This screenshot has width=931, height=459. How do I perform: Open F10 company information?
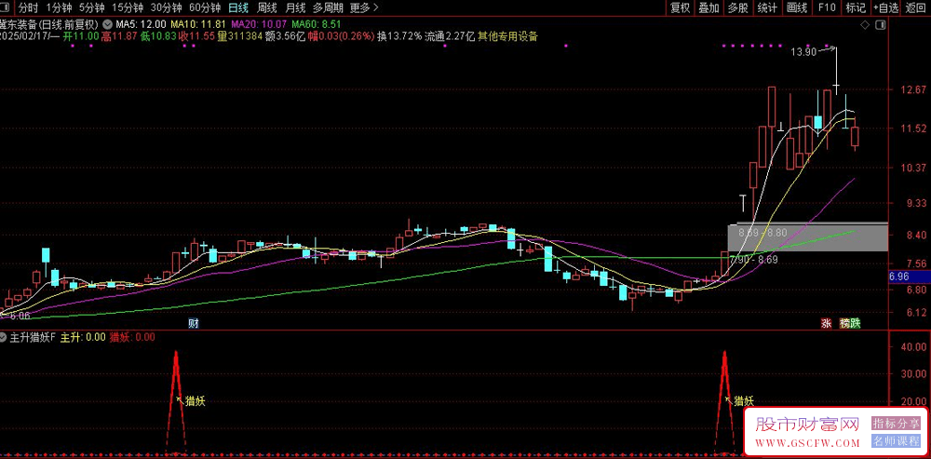pyautogui.click(x=827, y=7)
